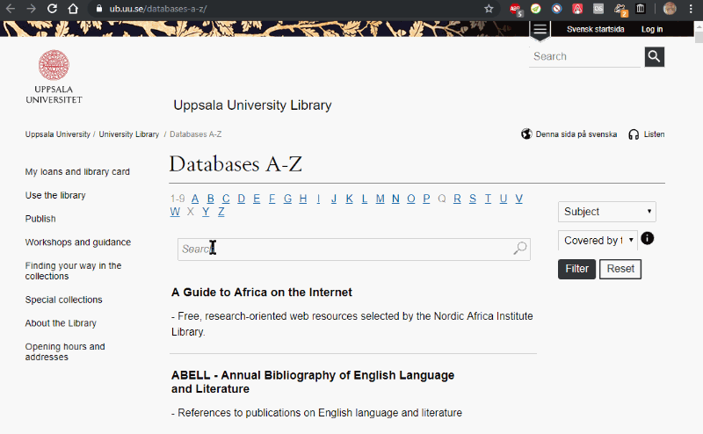Screen dimensions: 703x434
Task: Open Use the library menu item
Action: point(55,195)
